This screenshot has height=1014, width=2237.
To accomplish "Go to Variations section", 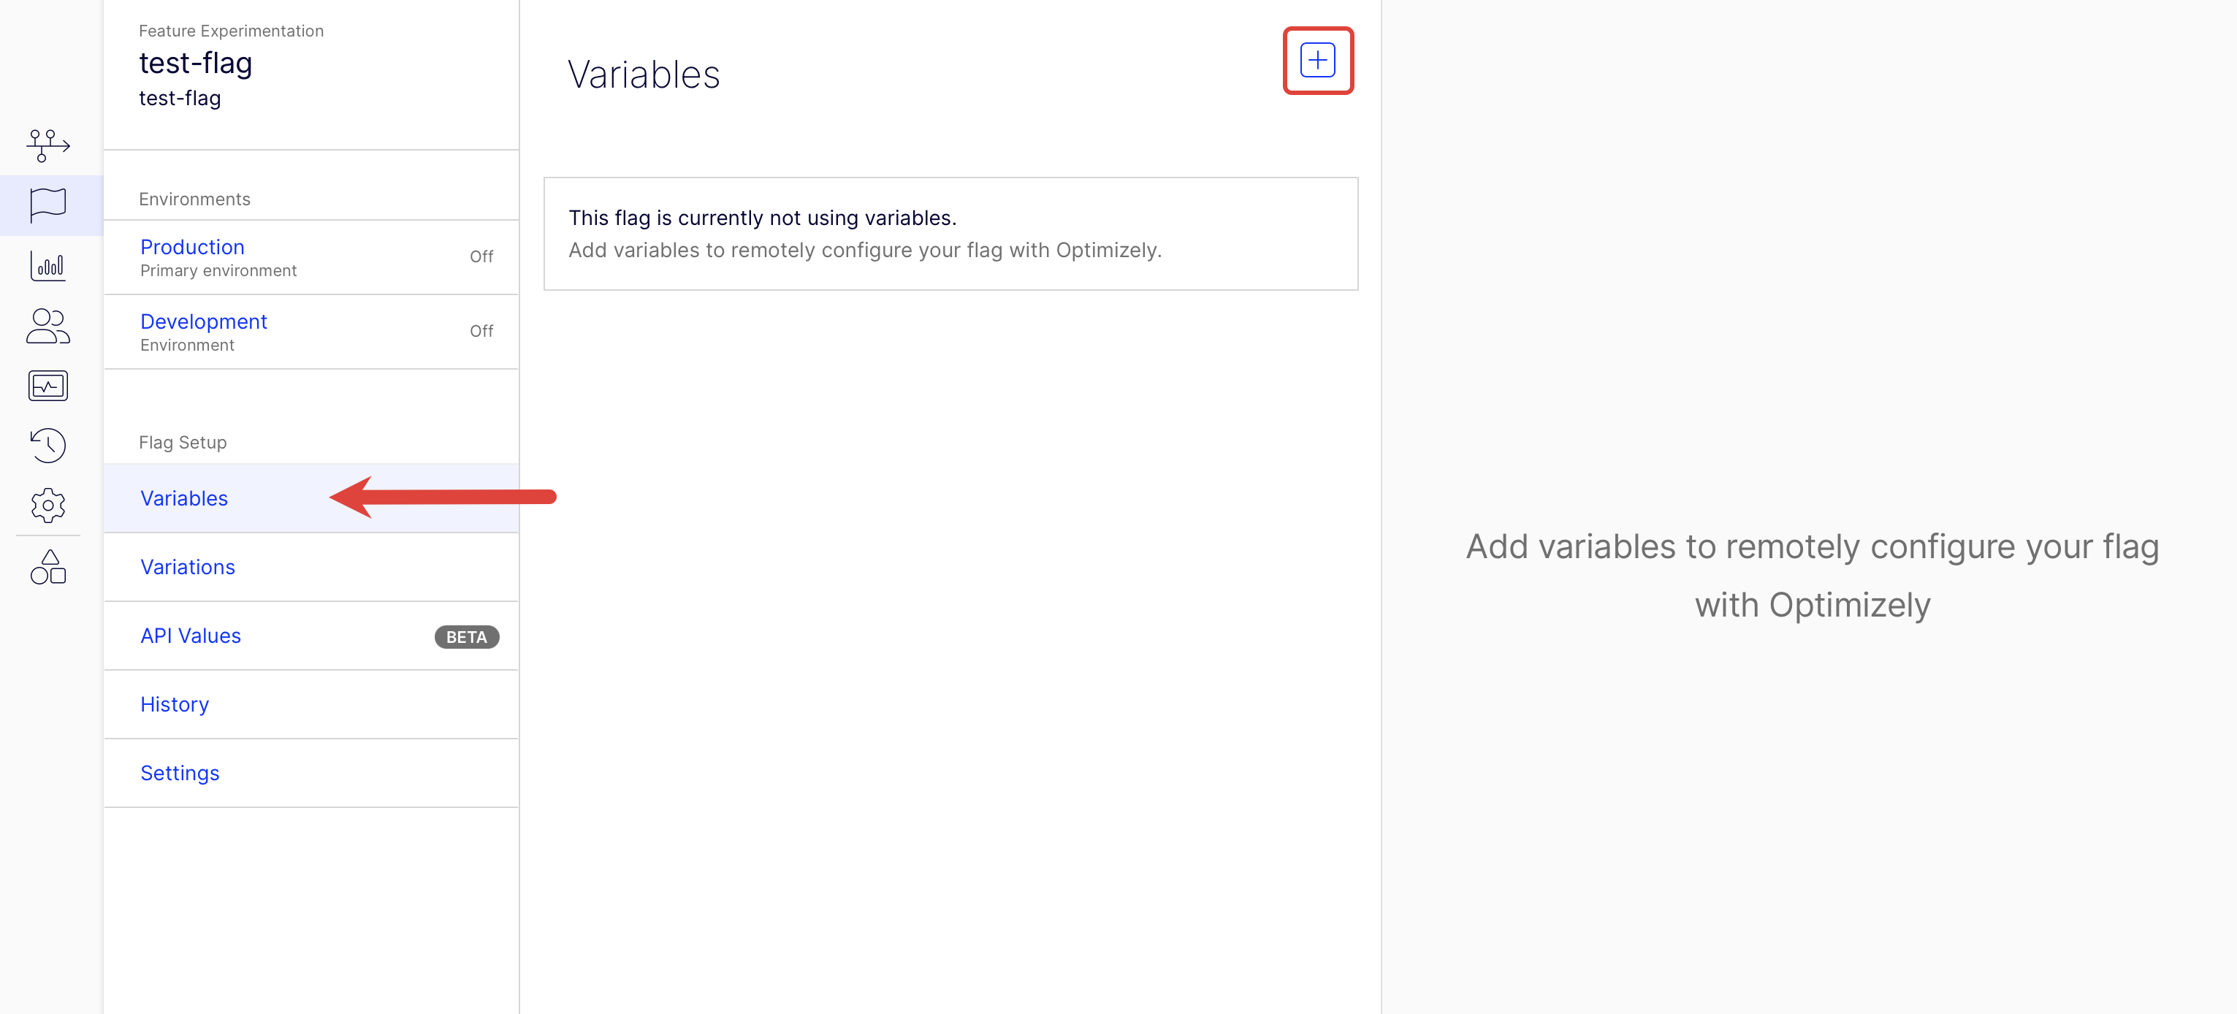I will [x=188, y=567].
